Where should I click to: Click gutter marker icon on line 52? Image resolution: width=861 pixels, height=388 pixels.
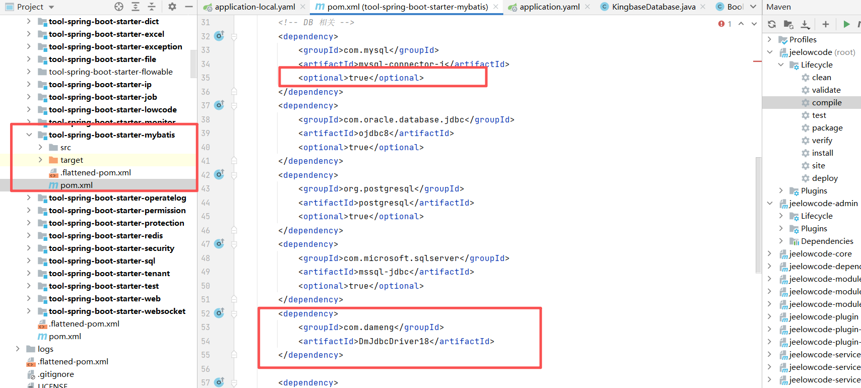[219, 313]
